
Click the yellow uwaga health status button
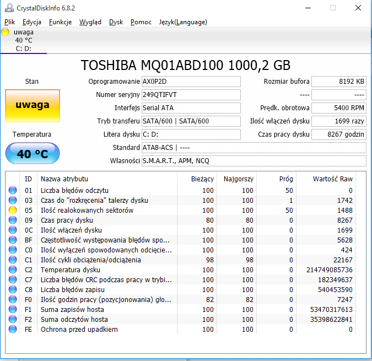33,106
